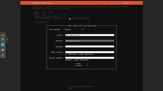Focus the Address input field
This screenshot has width=163, height=91.
pos(90,41)
